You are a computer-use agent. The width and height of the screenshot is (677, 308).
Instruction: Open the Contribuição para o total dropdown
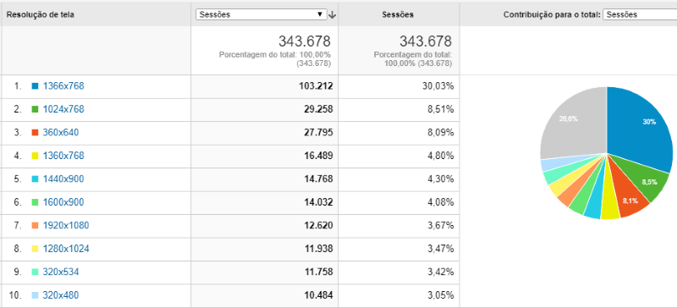click(x=640, y=14)
